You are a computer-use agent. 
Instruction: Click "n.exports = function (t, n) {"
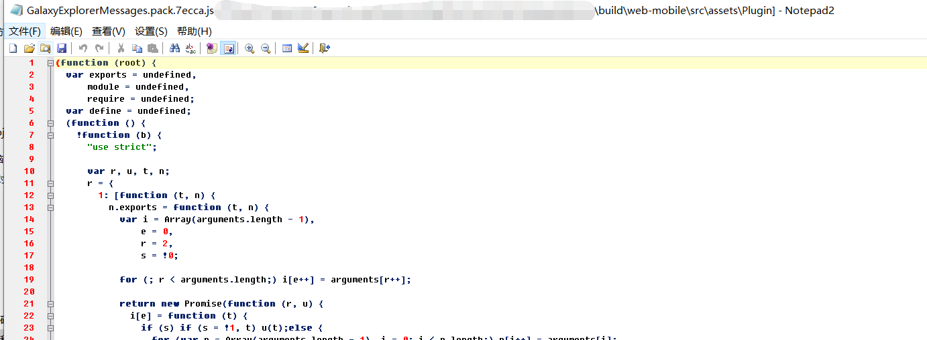click(x=188, y=207)
